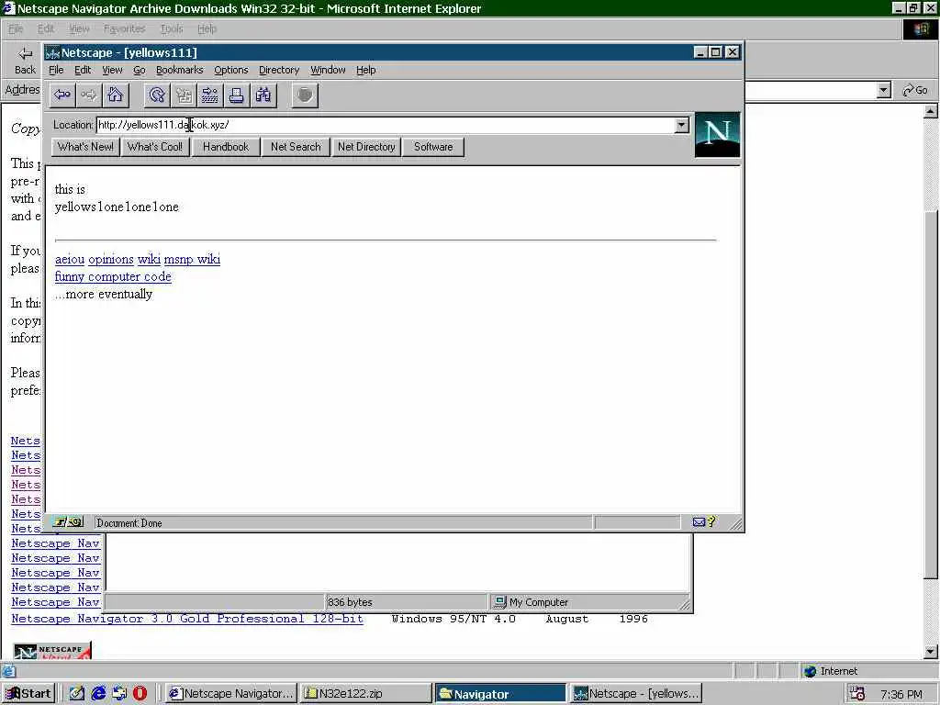940x705 pixels.
Task: Click the first quick launch icon beside Start
Action: [x=77, y=694]
